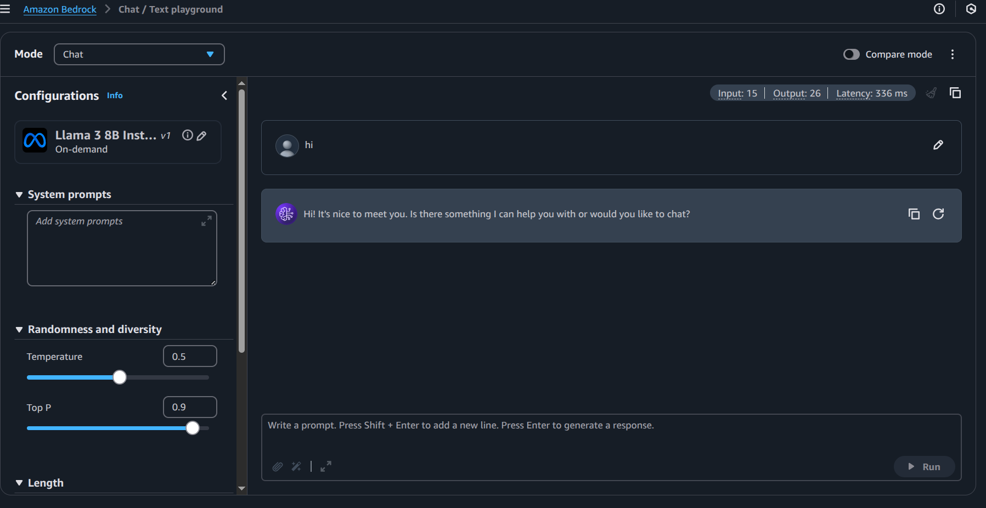Click the Run button
The width and height of the screenshot is (986, 508).
coord(925,467)
